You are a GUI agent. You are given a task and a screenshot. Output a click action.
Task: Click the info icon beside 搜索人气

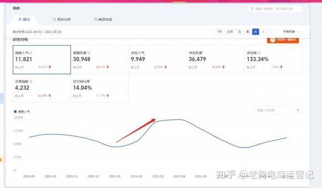[31, 53]
